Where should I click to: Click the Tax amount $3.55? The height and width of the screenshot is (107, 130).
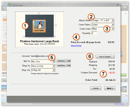pyautogui.click(x=112, y=69)
